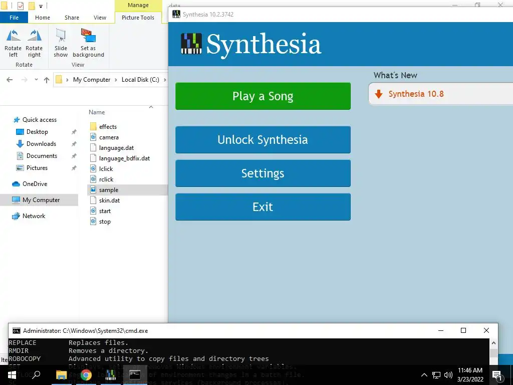Start a Slide show from ribbon

pos(61,43)
